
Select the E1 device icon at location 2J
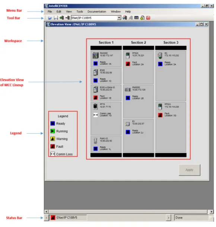[x=127, y=124]
